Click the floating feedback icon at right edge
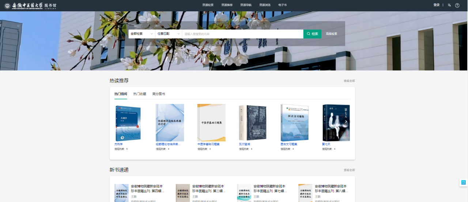Screen dimensions: 468x202 [464, 182]
